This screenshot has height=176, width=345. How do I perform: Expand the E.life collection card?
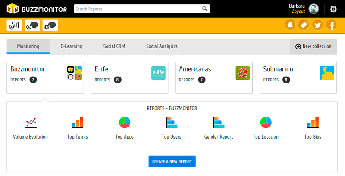(130, 77)
